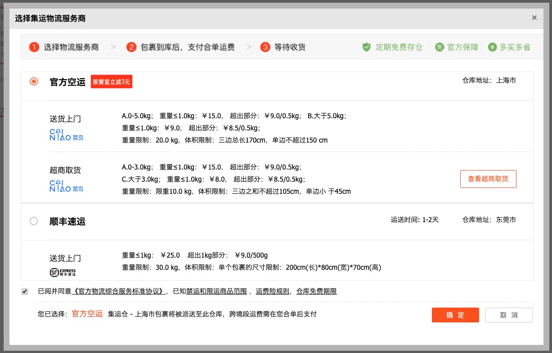Toggle the agreement consent checkbox
This screenshot has width=552, height=353.
point(25,291)
